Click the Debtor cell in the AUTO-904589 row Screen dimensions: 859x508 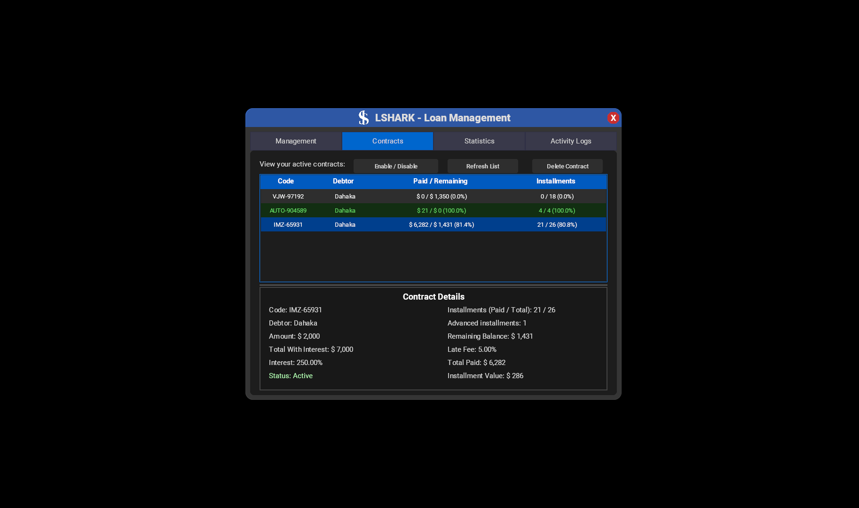coord(345,211)
